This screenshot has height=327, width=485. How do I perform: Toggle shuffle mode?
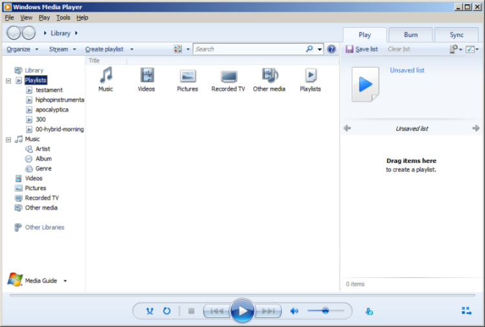[150, 311]
